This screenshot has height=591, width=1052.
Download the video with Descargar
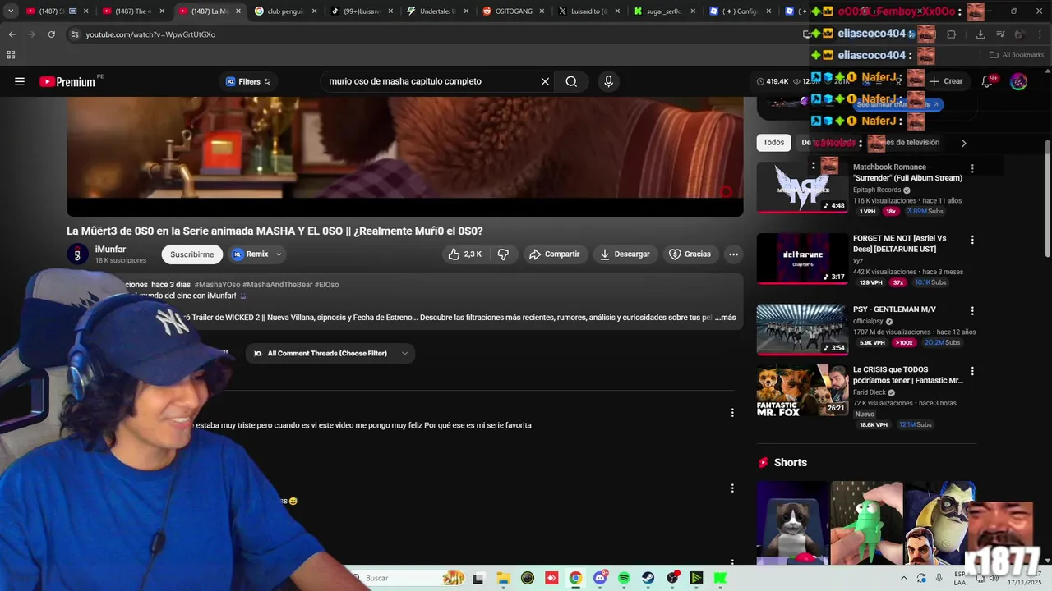coord(625,254)
